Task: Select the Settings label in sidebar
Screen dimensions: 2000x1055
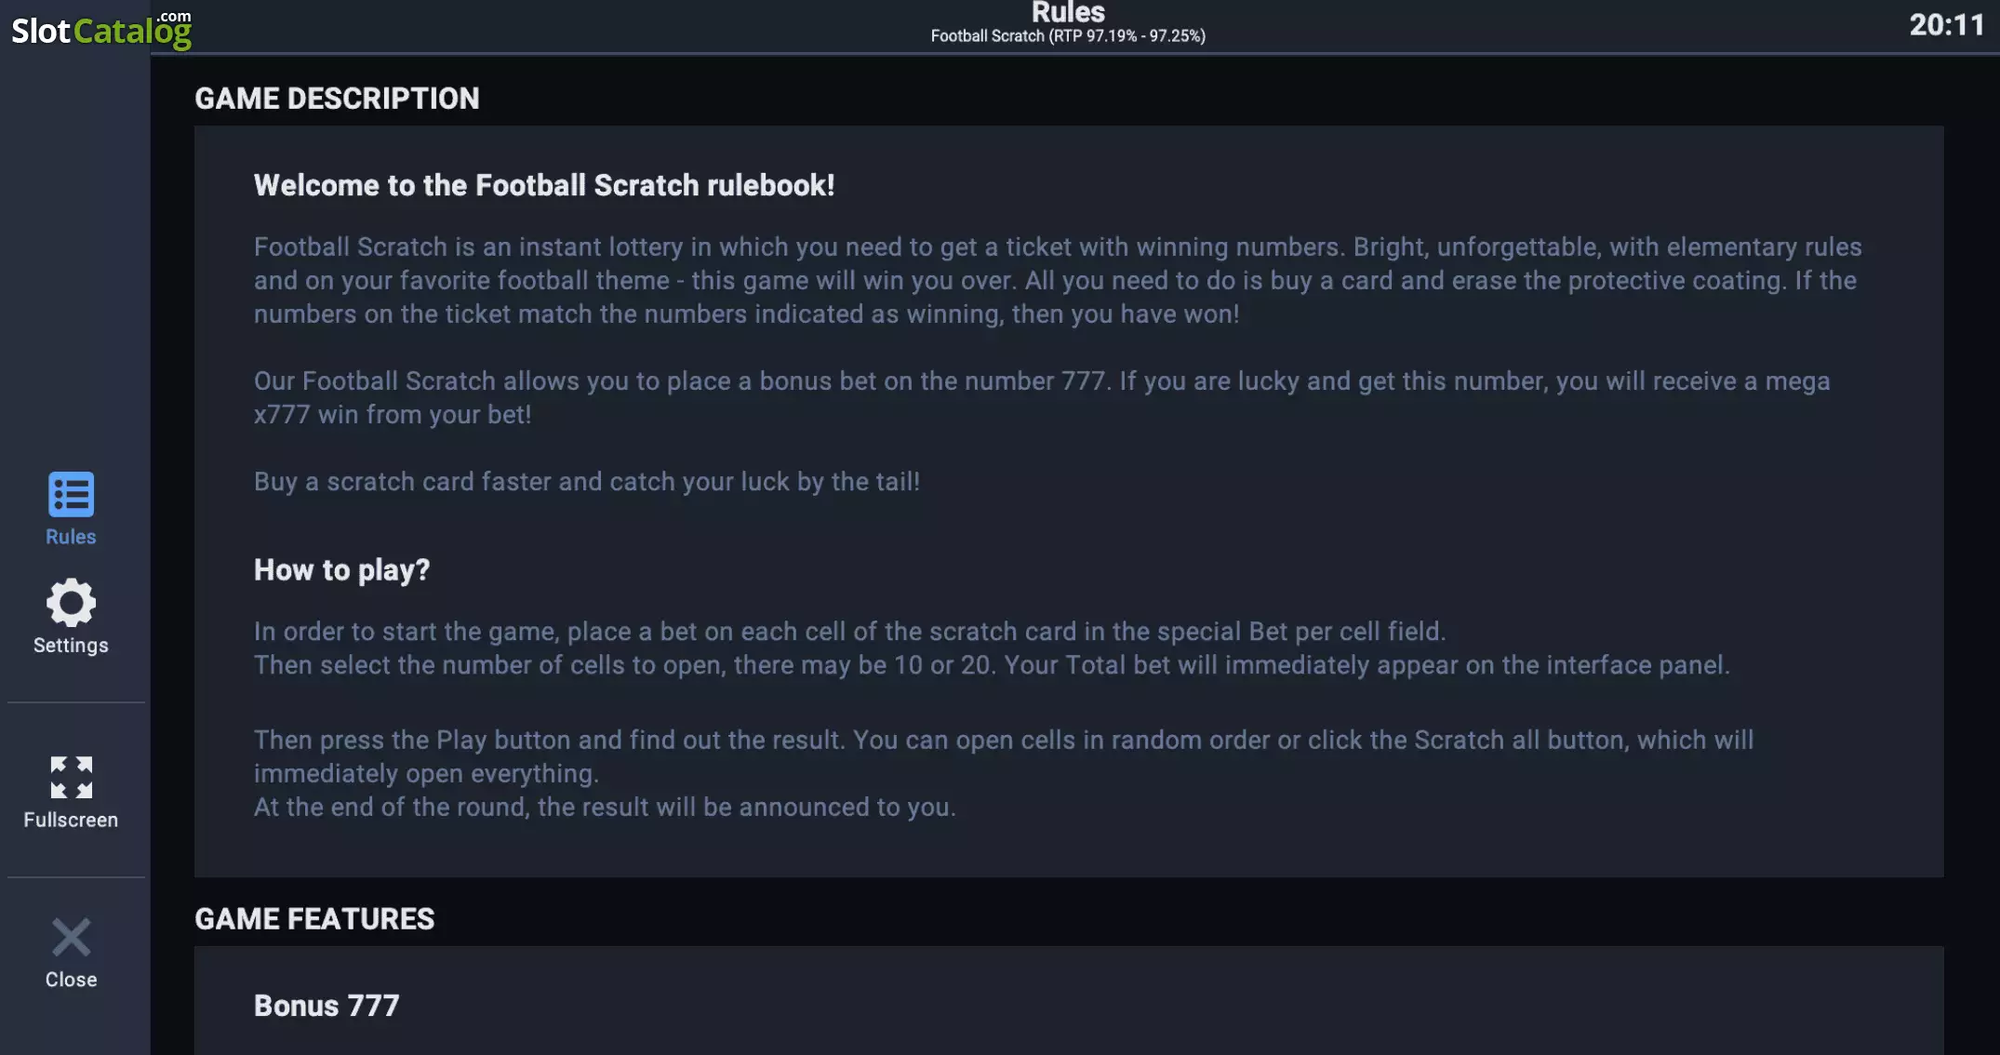Action: 71,645
